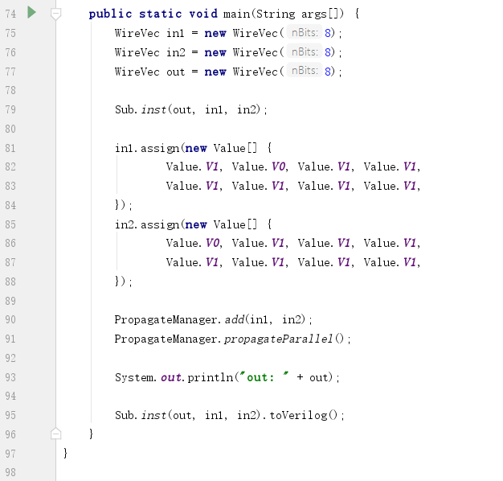
Task: Click 'propagateParallel' method call
Action: coord(279,339)
